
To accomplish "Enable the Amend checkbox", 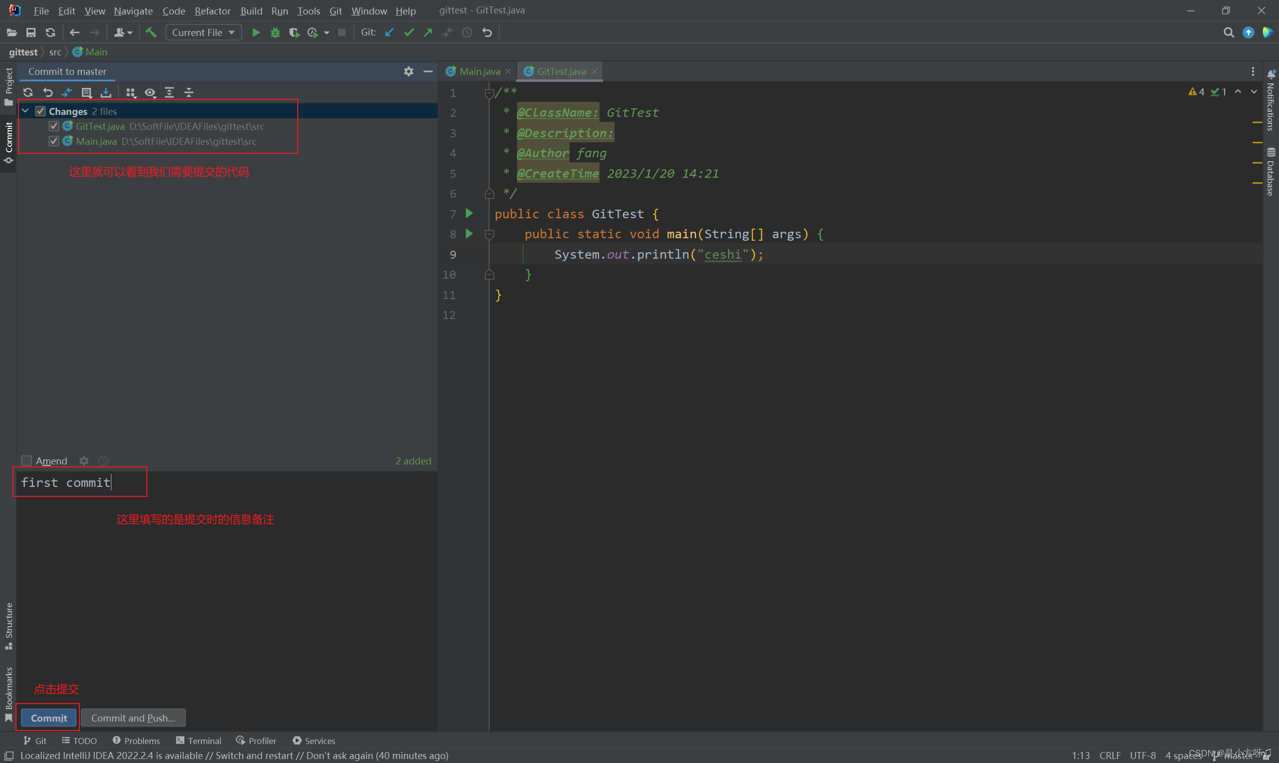I will pos(27,461).
